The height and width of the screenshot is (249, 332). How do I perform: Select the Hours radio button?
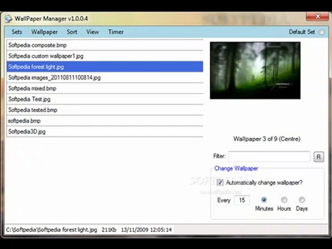pyautogui.click(x=284, y=200)
